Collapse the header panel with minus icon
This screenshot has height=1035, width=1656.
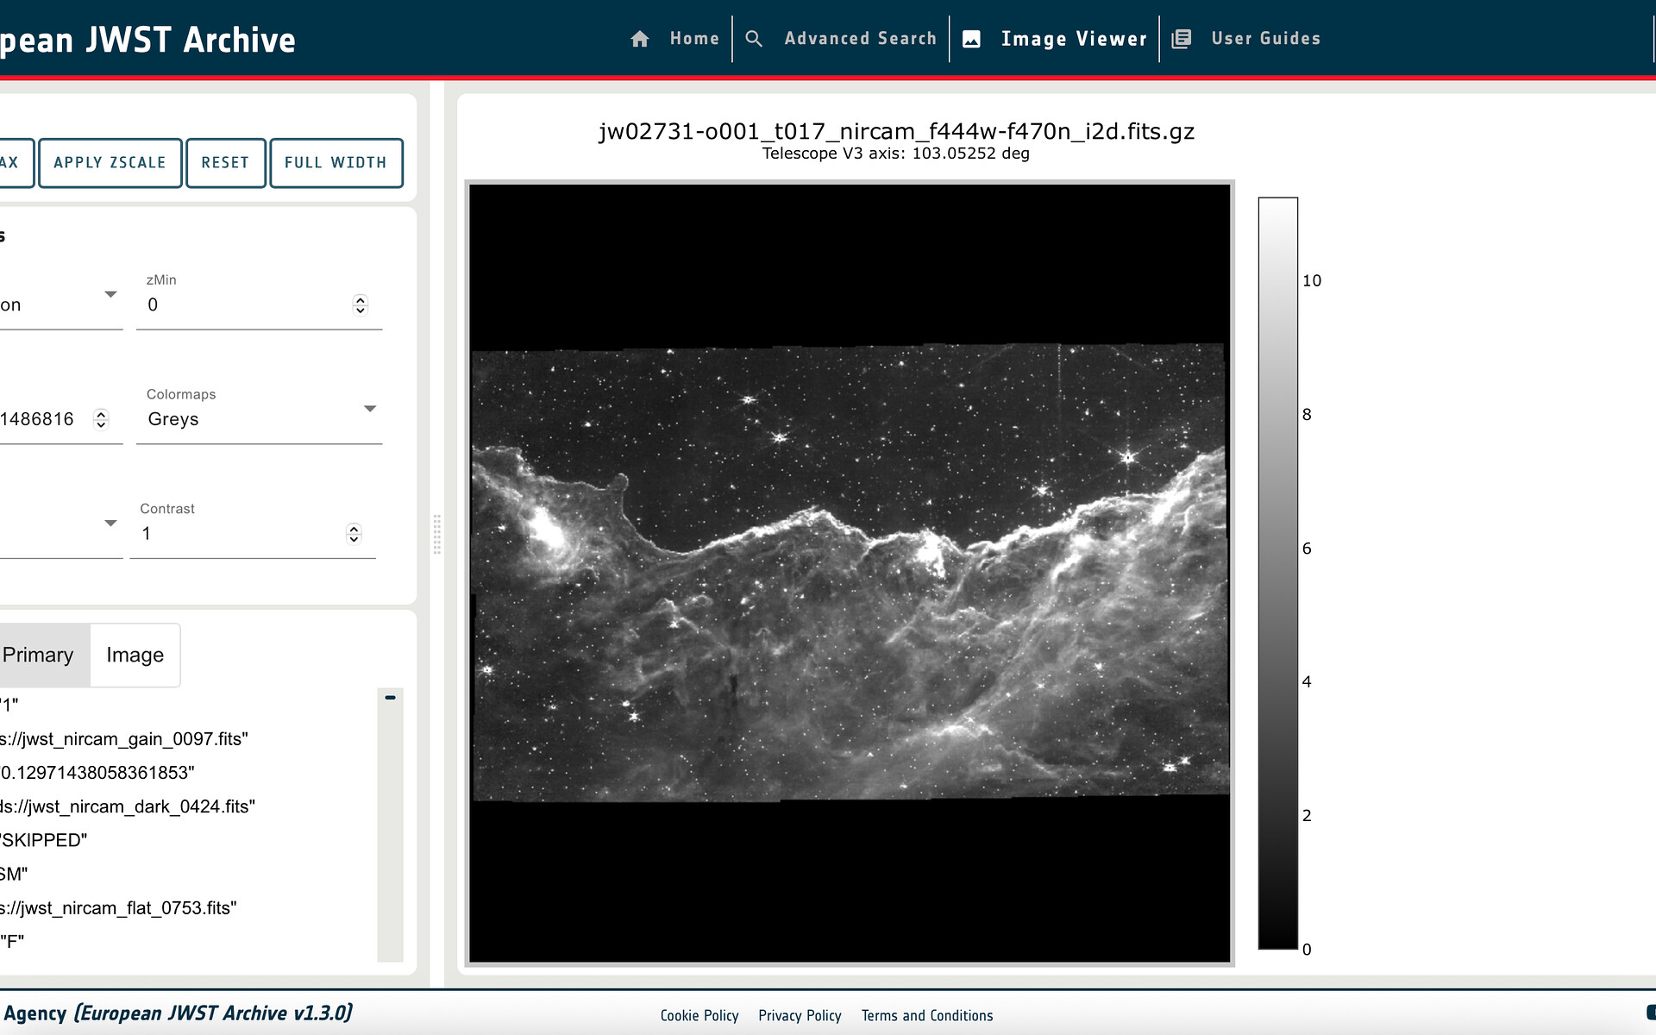390,698
